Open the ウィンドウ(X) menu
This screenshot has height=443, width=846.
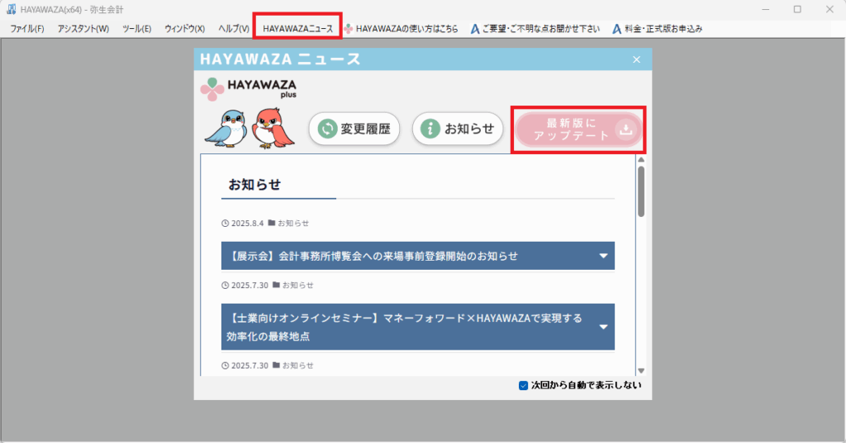tap(184, 29)
